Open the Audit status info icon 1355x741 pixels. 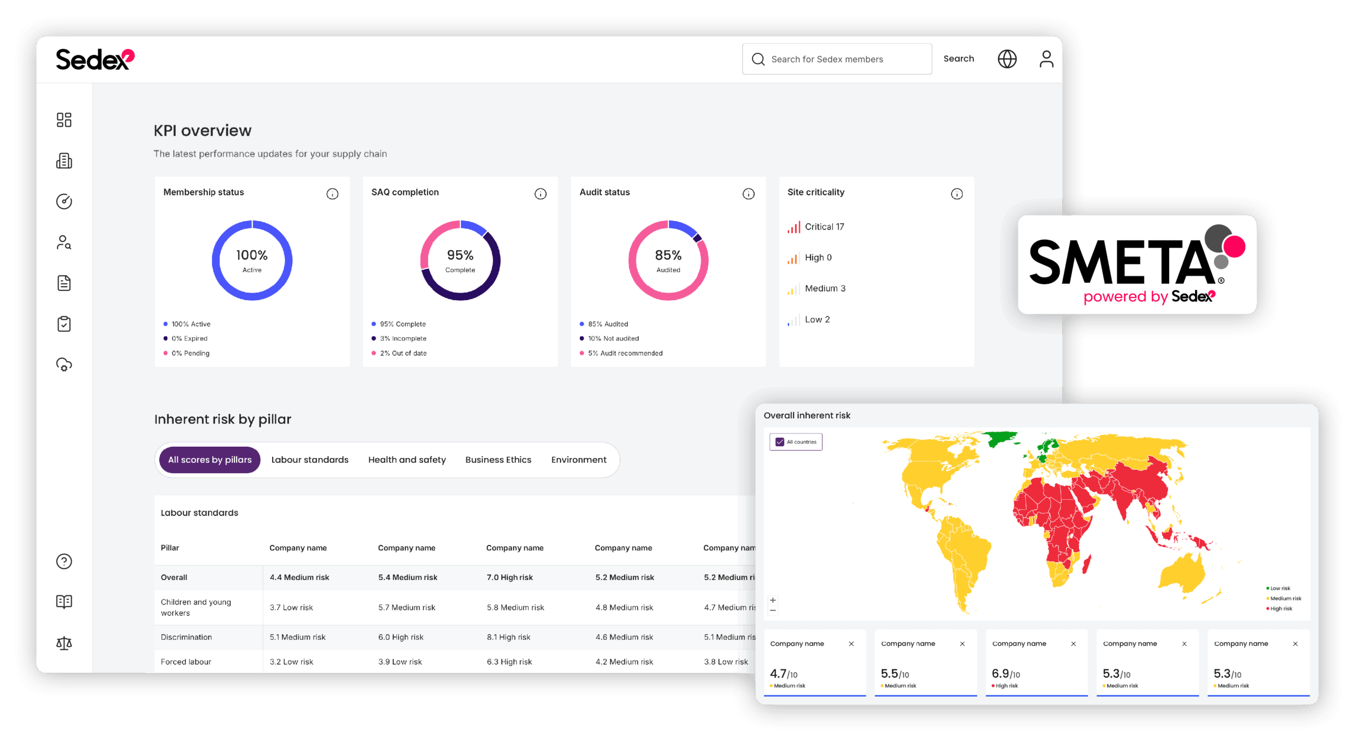[748, 193]
